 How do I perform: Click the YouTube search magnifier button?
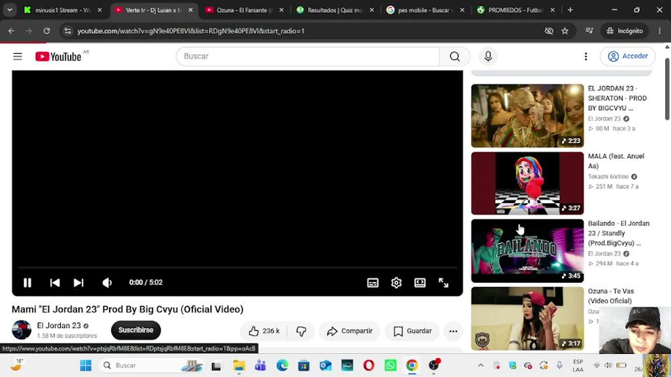click(x=454, y=57)
